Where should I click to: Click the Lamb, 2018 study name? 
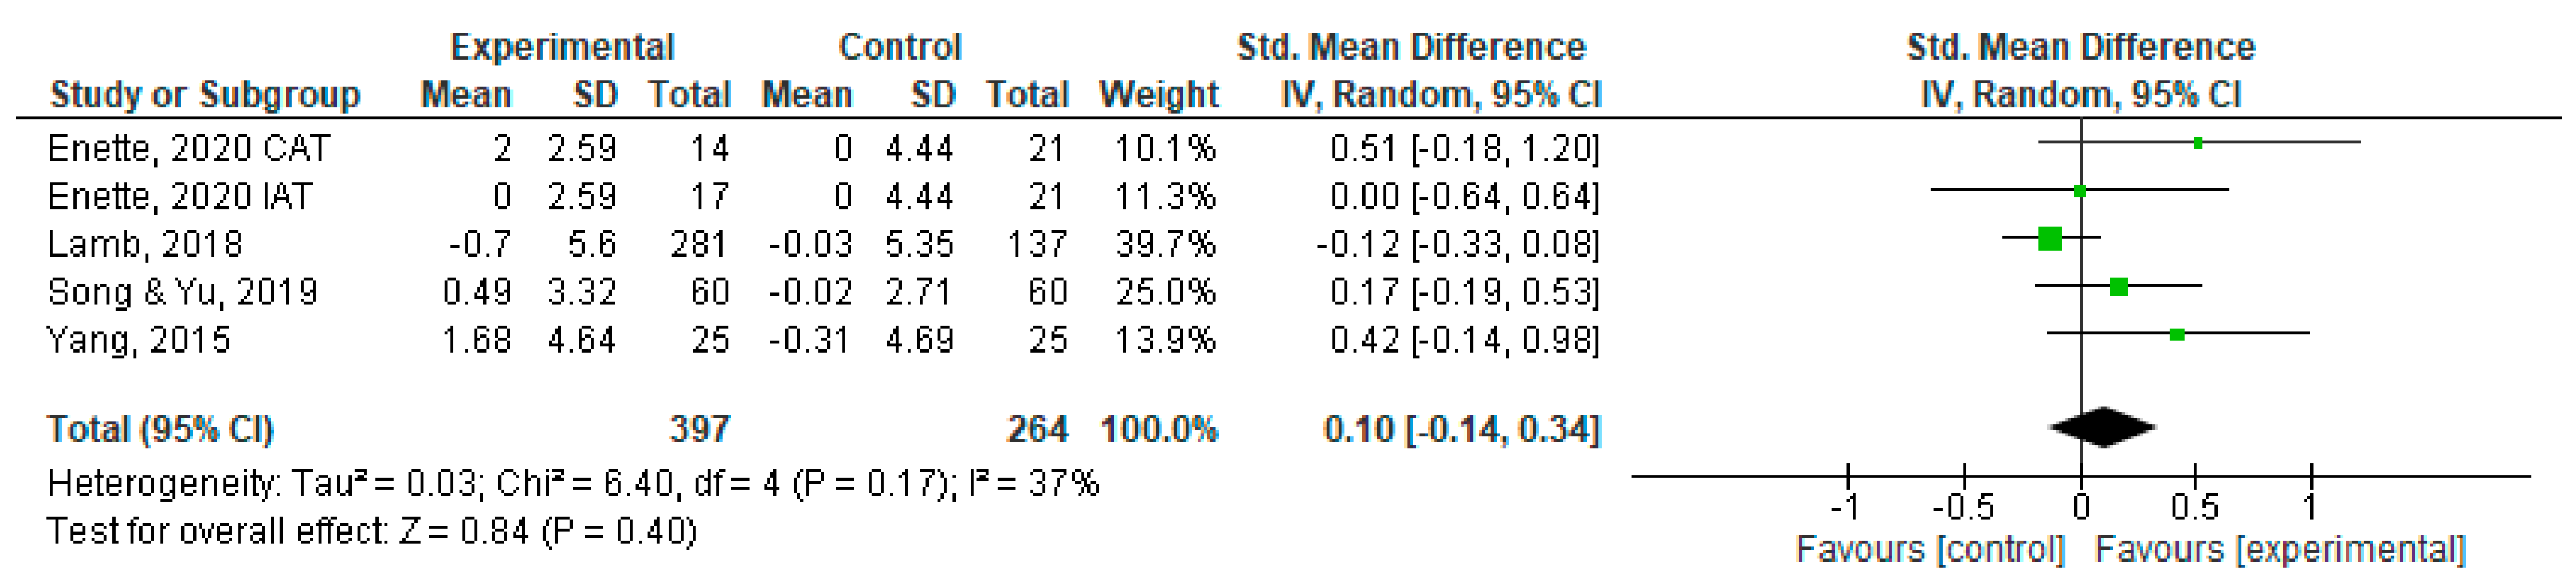(145, 244)
